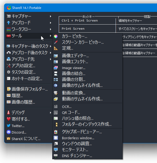This screenshot has height=163, width=157.
Task: Select カラー ピッカー... from tools menu
Action: (x=87, y=36)
